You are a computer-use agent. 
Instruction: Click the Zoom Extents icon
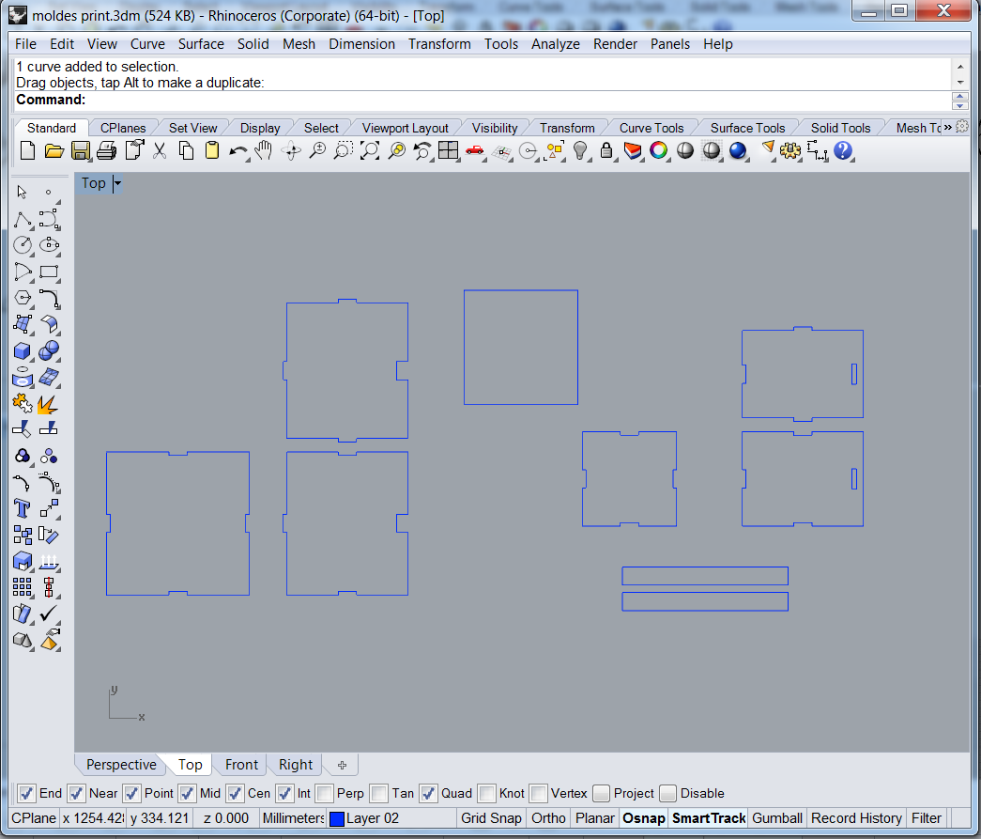pos(370,151)
